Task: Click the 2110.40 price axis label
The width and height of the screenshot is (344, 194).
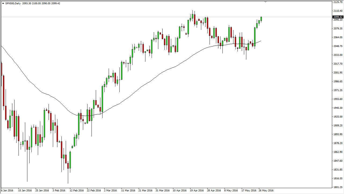Action: click(338, 11)
